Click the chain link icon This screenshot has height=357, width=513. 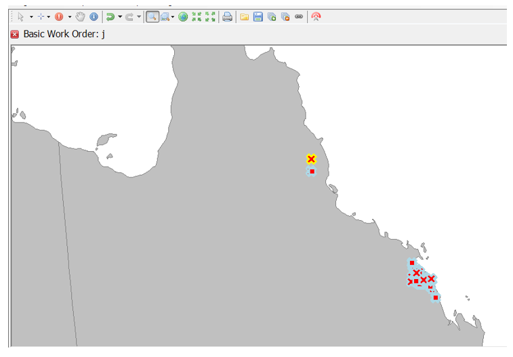(299, 17)
